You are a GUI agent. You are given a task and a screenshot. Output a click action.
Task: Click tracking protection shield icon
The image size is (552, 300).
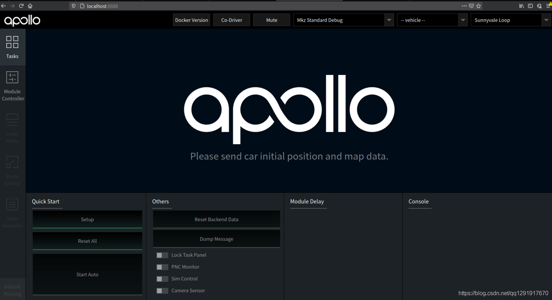(74, 6)
